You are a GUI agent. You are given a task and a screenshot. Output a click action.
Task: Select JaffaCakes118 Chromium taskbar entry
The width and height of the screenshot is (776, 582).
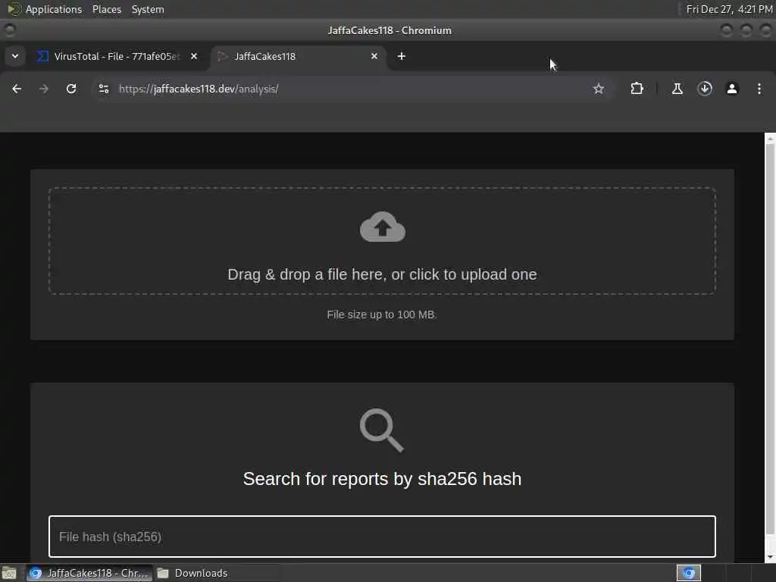pos(89,573)
